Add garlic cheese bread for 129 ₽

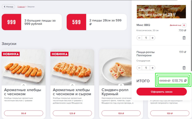(72, 113)
